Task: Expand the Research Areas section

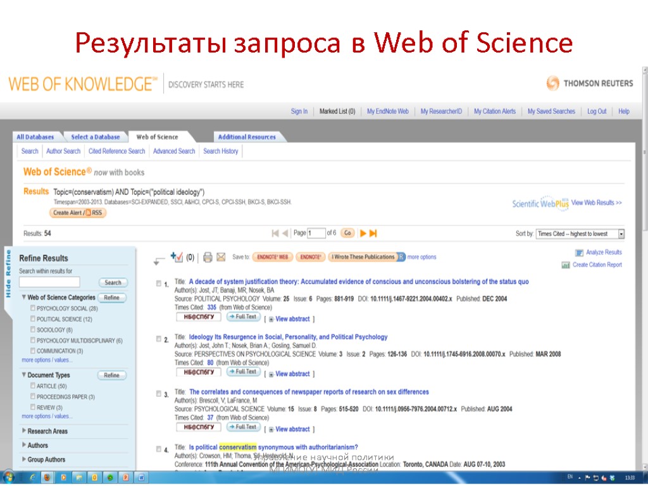Action: tap(24, 430)
